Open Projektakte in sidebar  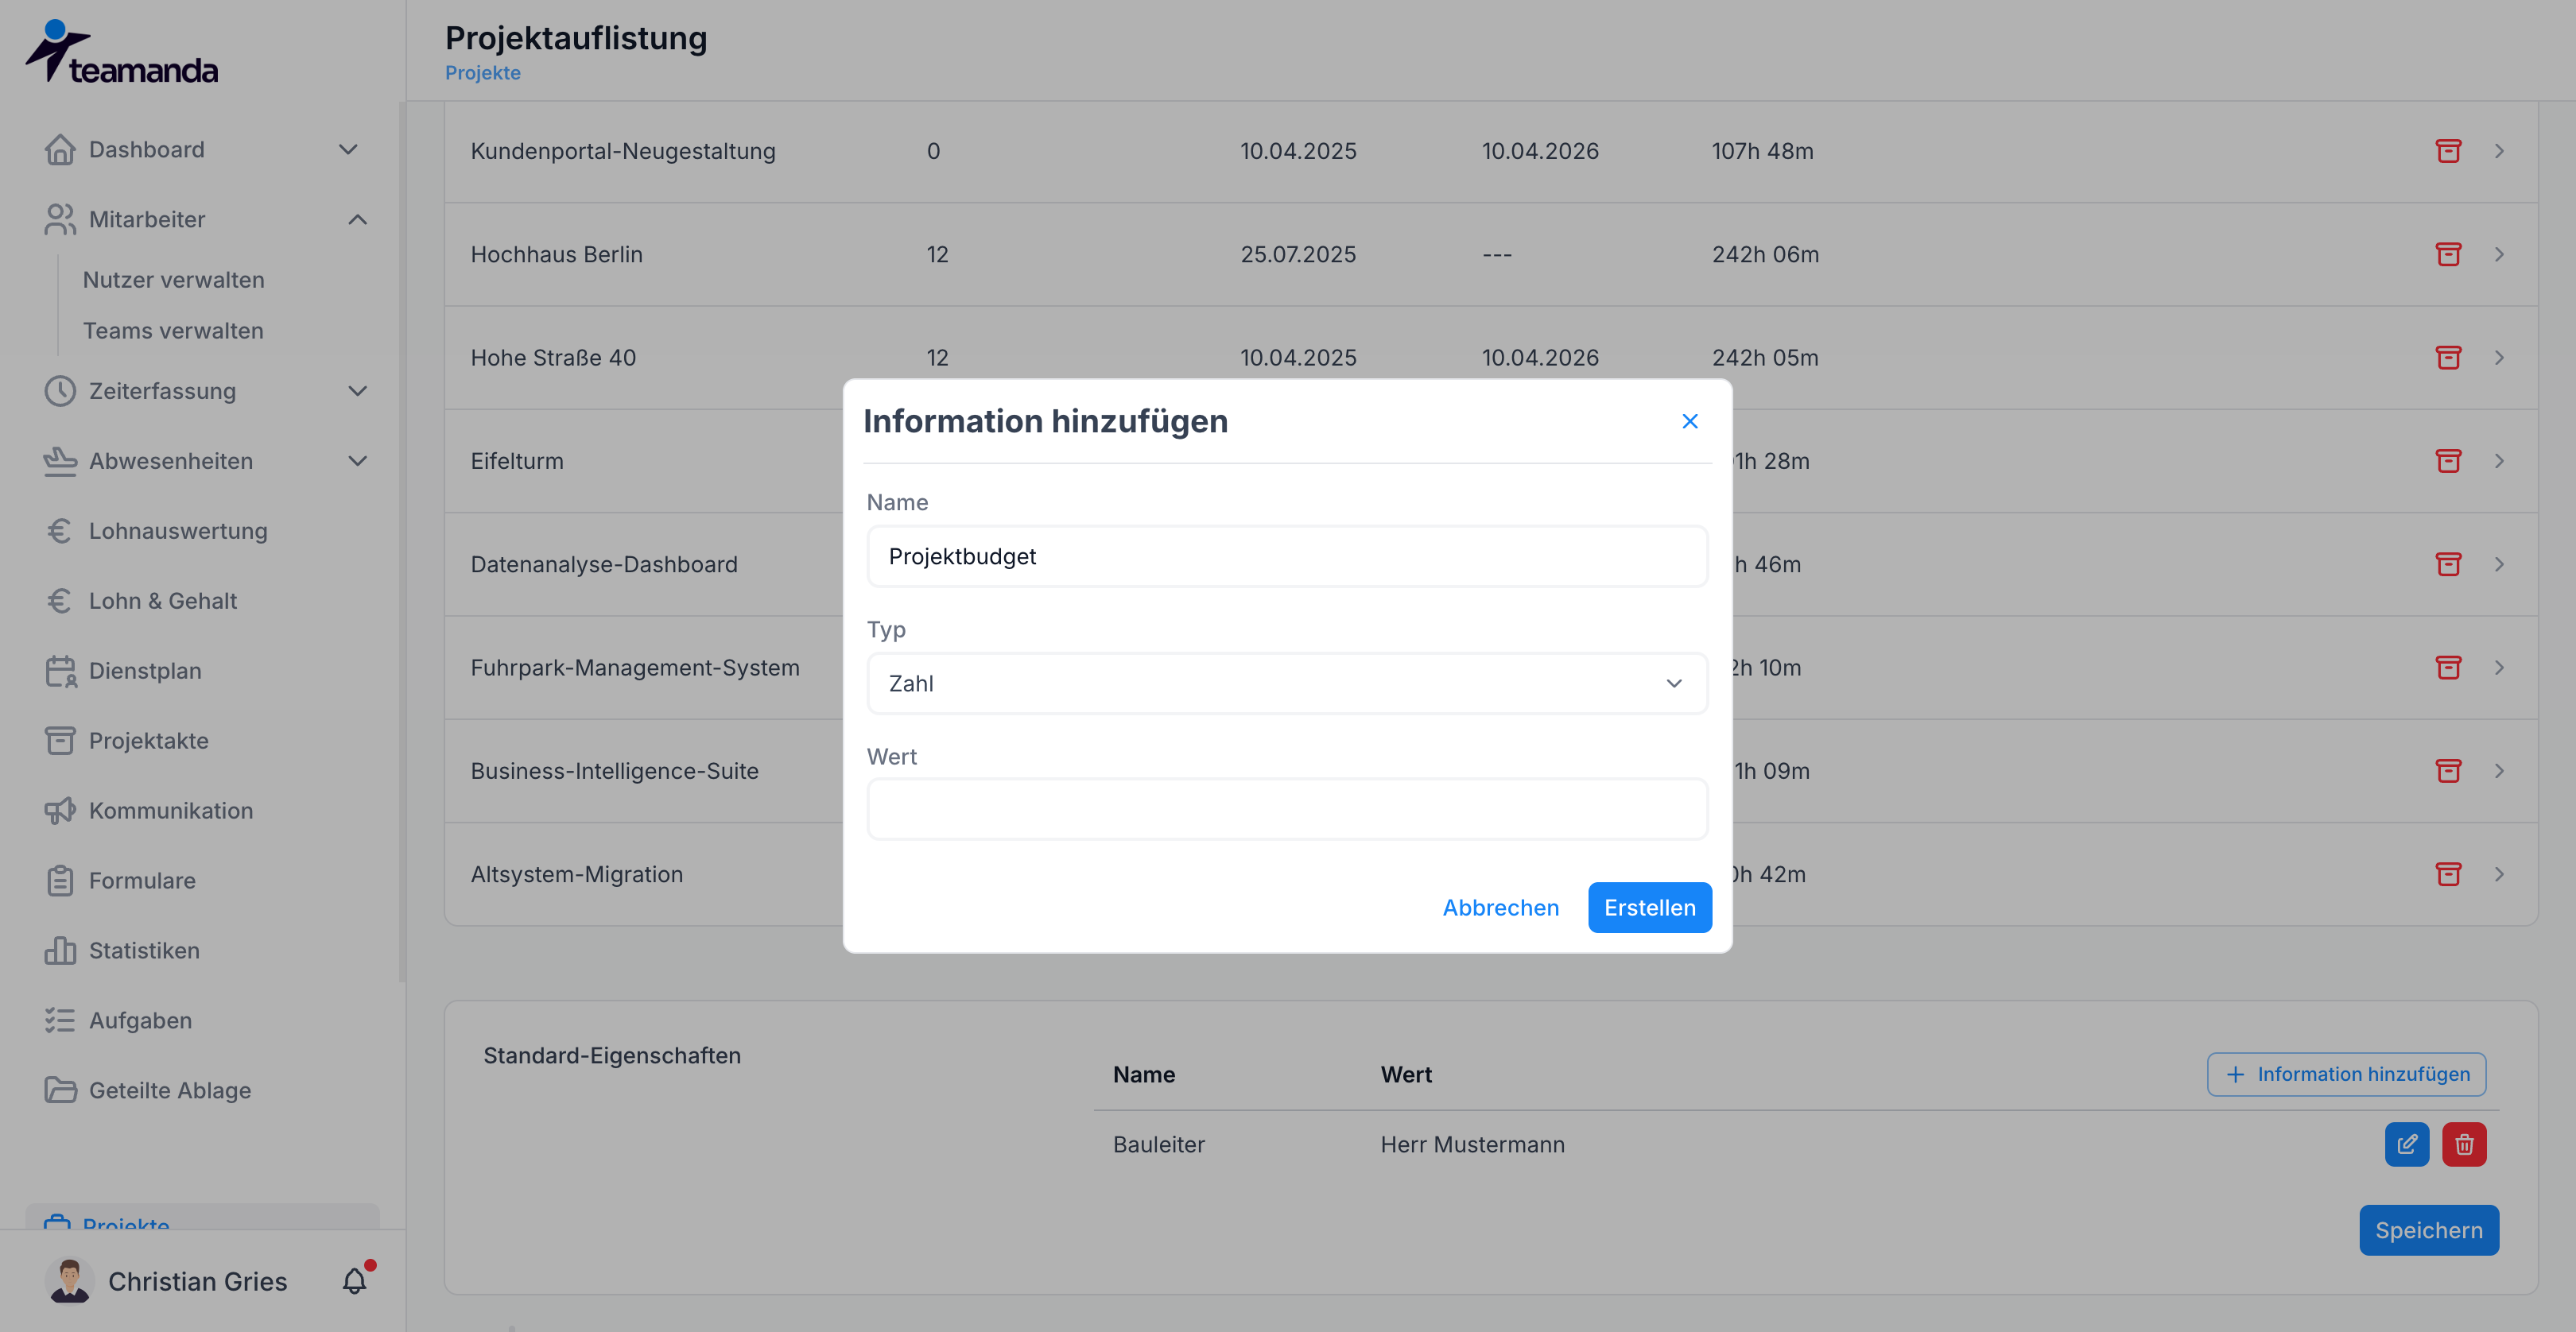pyautogui.click(x=148, y=741)
